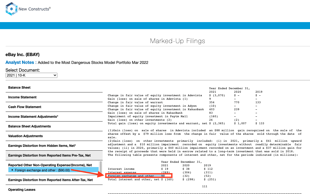The width and height of the screenshot is (310, 194).
Task: Click the (32) foreign exchange 2020 value
Action: click(x=186, y=176)
